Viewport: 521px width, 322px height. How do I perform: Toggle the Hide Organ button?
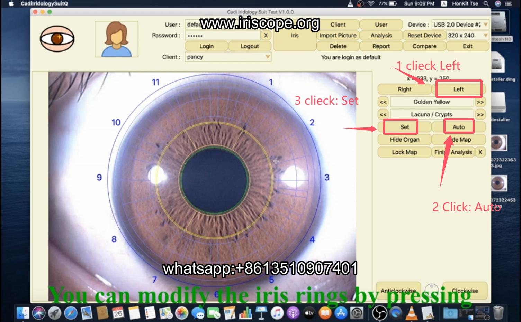(x=404, y=140)
